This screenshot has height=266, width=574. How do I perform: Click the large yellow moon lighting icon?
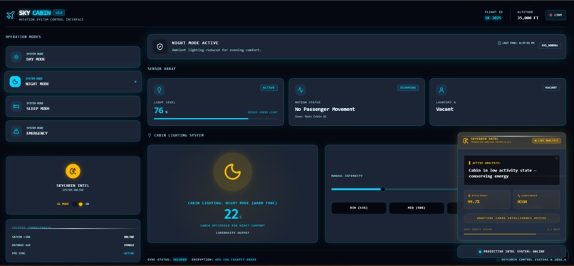(x=232, y=171)
